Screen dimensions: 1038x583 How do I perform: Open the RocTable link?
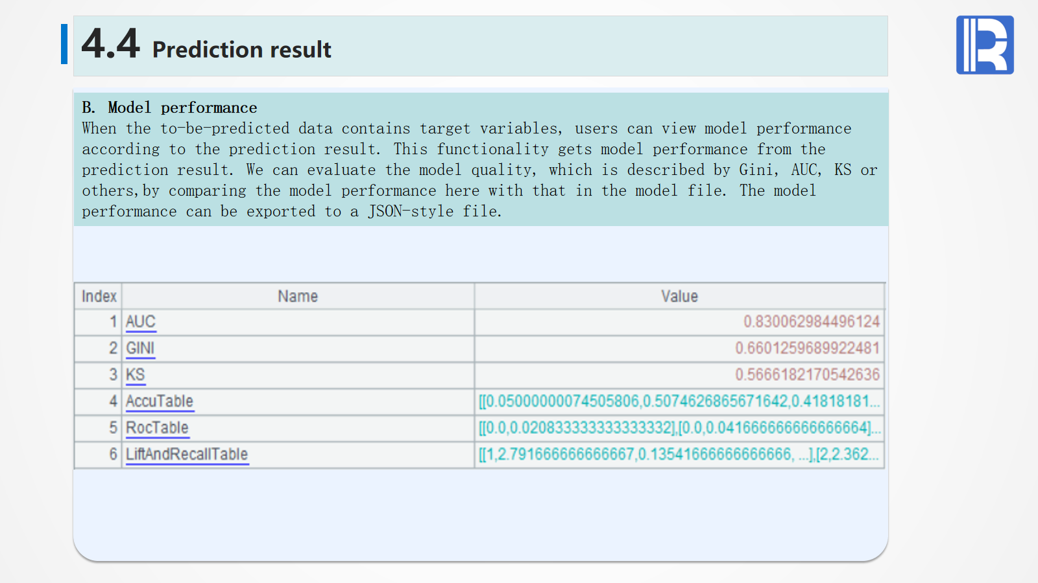click(157, 428)
